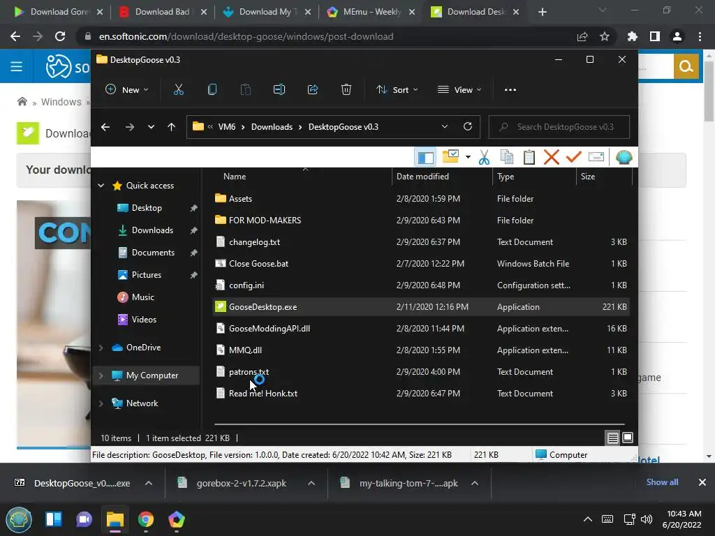Switch to details view icon in status bar
The width and height of the screenshot is (715, 536).
[612, 438]
